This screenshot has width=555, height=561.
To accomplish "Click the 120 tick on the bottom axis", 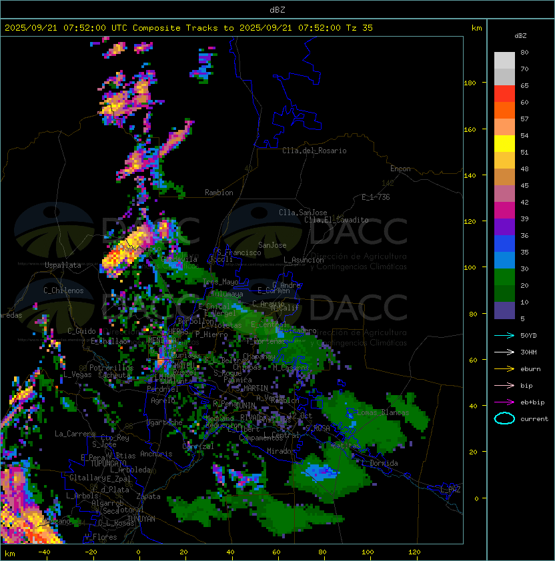I will [414, 552].
